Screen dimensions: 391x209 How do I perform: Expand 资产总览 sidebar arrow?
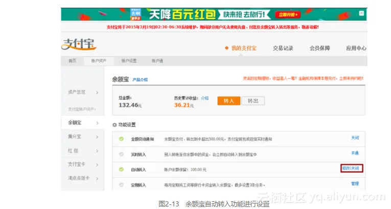pyautogui.click(x=97, y=92)
